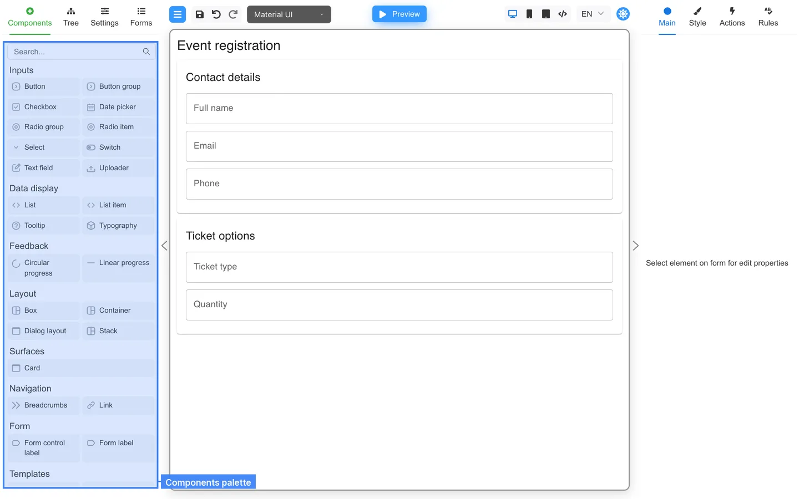
Task: Select the Form label component
Action: [118, 448]
